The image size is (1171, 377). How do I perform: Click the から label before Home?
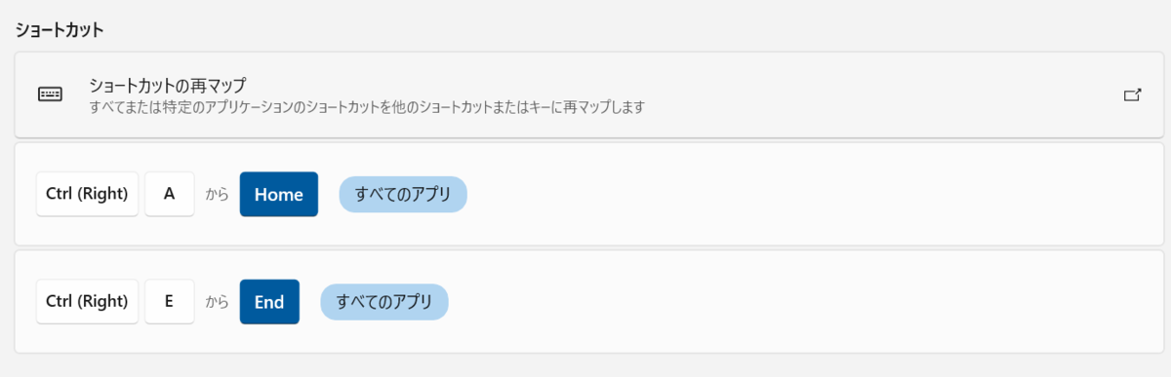[x=217, y=195]
